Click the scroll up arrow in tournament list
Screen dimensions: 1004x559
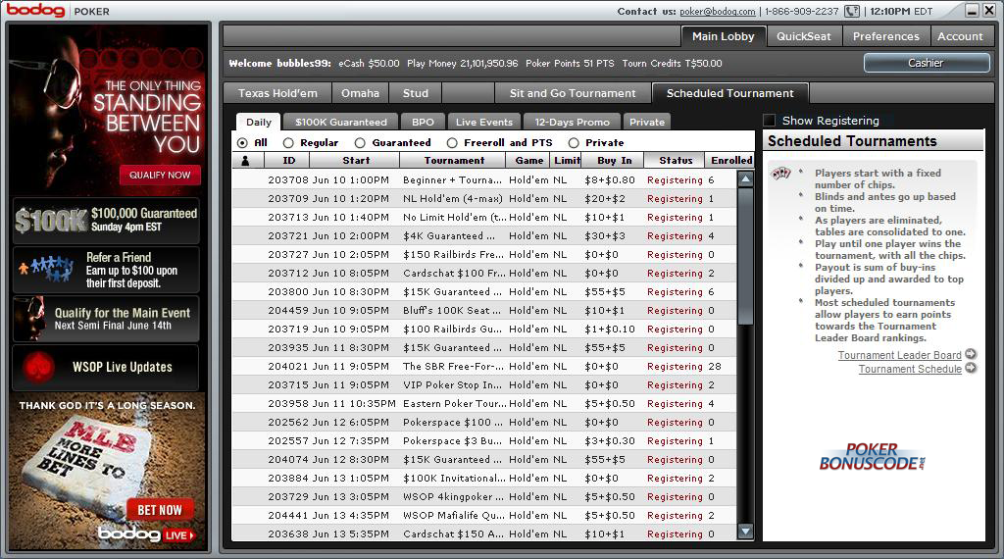tap(745, 179)
